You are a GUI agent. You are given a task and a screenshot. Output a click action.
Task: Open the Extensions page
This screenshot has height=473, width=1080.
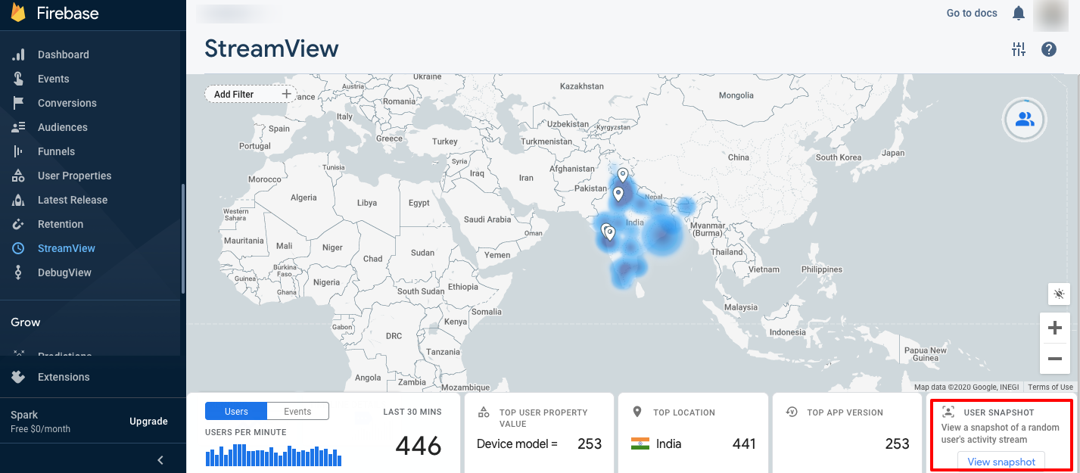point(64,377)
